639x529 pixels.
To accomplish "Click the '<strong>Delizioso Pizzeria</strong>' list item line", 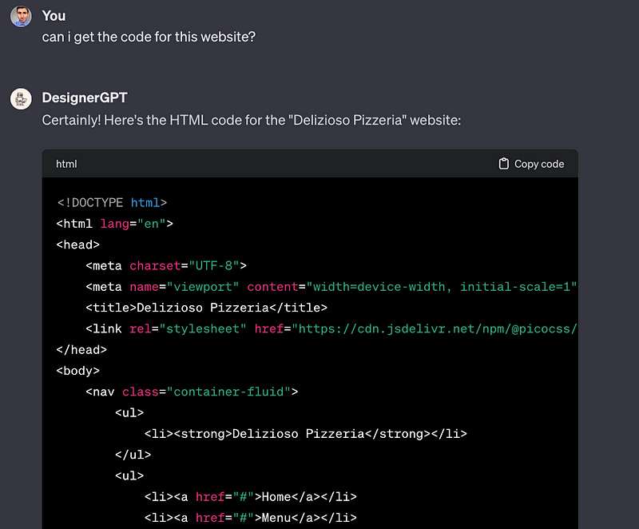I will point(306,434).
